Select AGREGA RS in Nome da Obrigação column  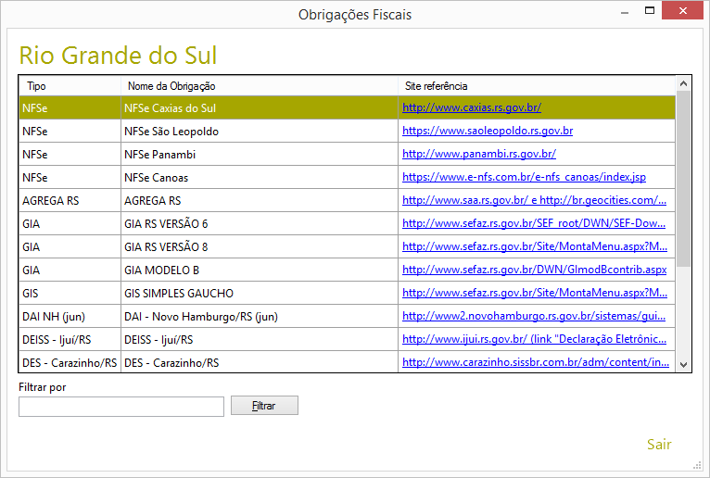pyautogui.click(x=260, y=200)
